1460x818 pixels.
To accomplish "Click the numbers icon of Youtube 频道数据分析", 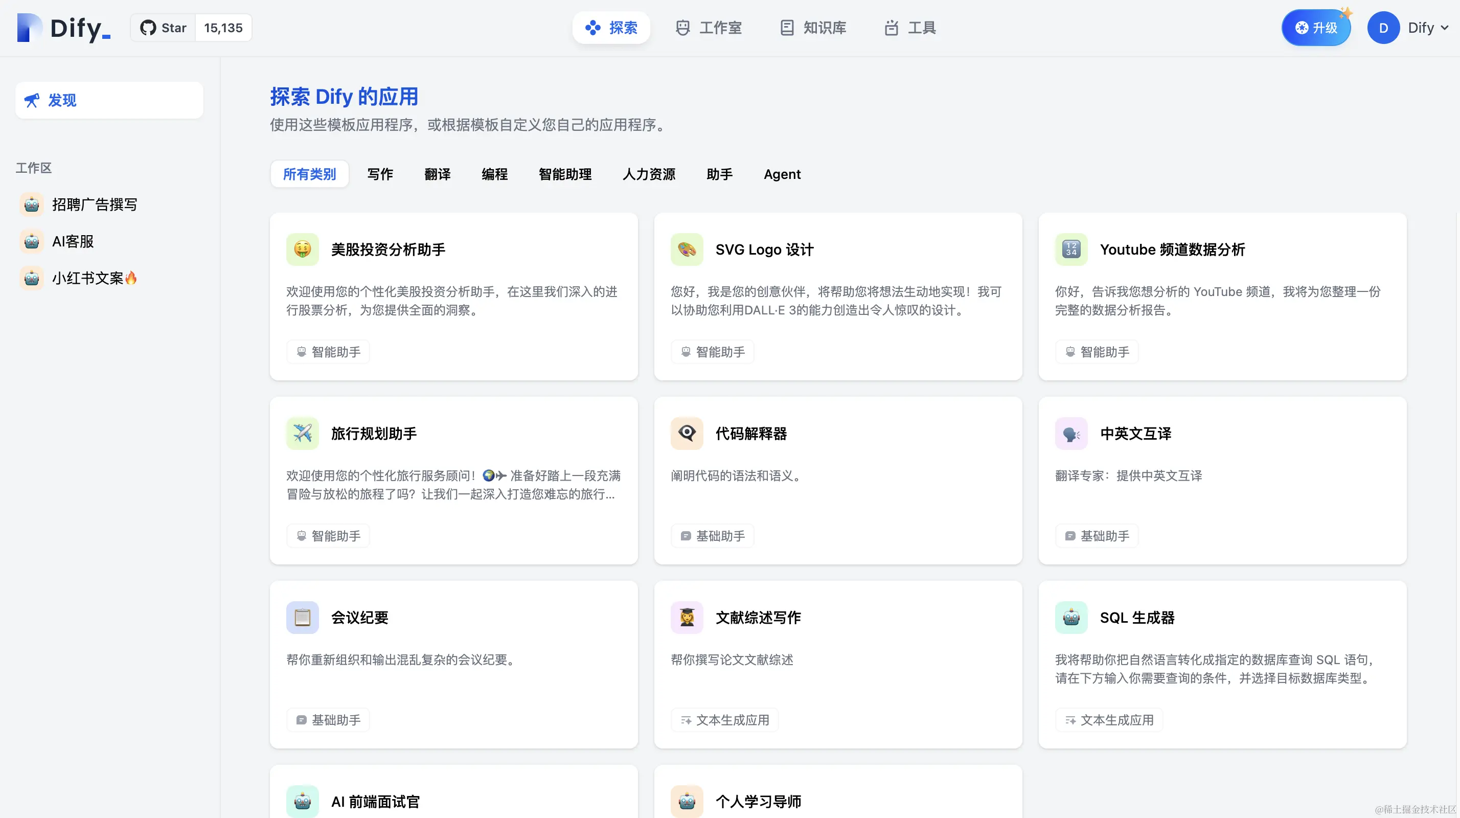I will (x=1070, y=249).
